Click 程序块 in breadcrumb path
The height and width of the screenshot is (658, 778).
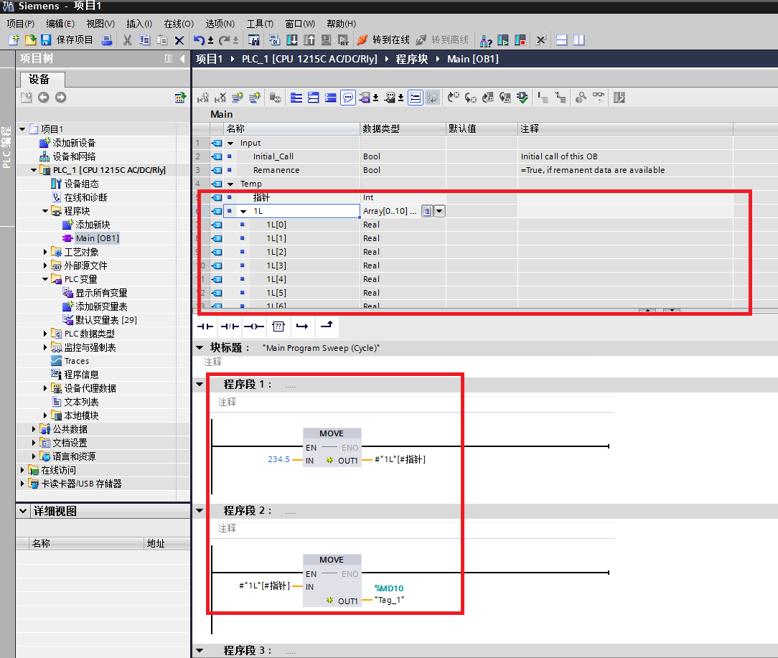pyautogui.click(x=412, y=59)
